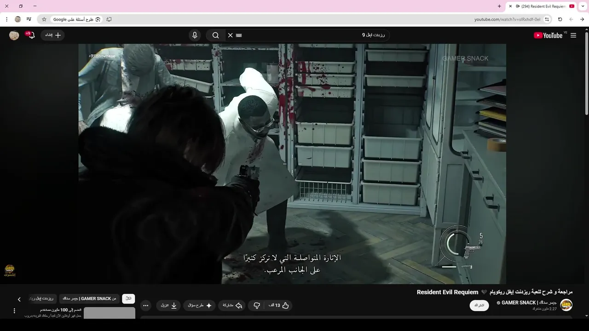Click the Ask Google Lens chip
This screenshot has width=589, height=331.
click(x=76, y=19)
